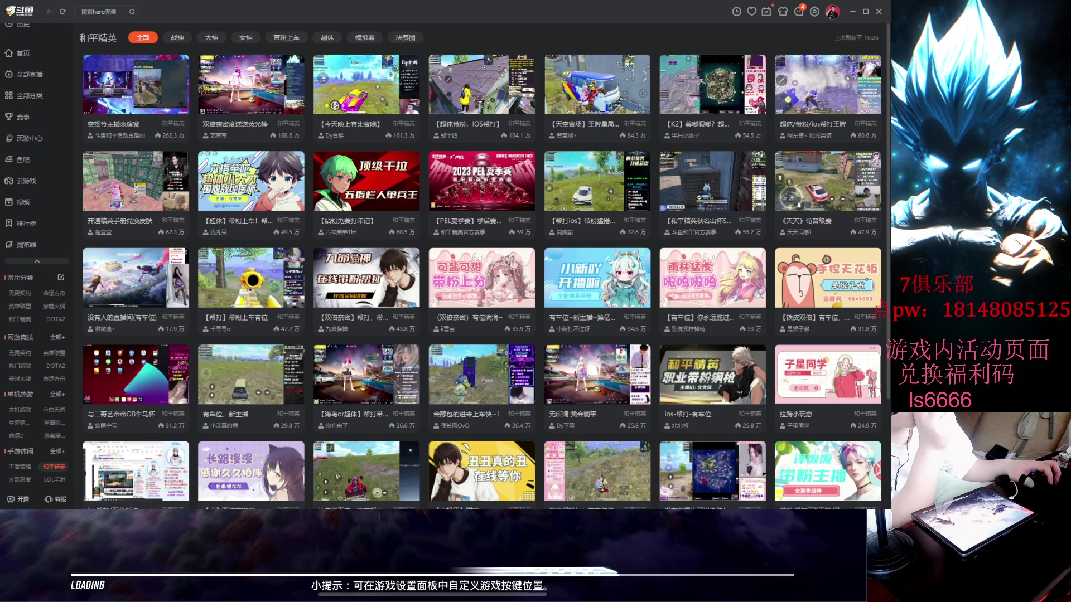1071x602 pixels.
Task: Open messages icon with badge 4
Action: [x=799, y=11]
